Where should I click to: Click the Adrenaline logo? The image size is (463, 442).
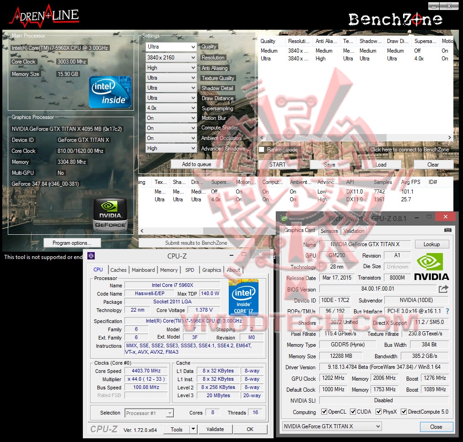[45, 17]
